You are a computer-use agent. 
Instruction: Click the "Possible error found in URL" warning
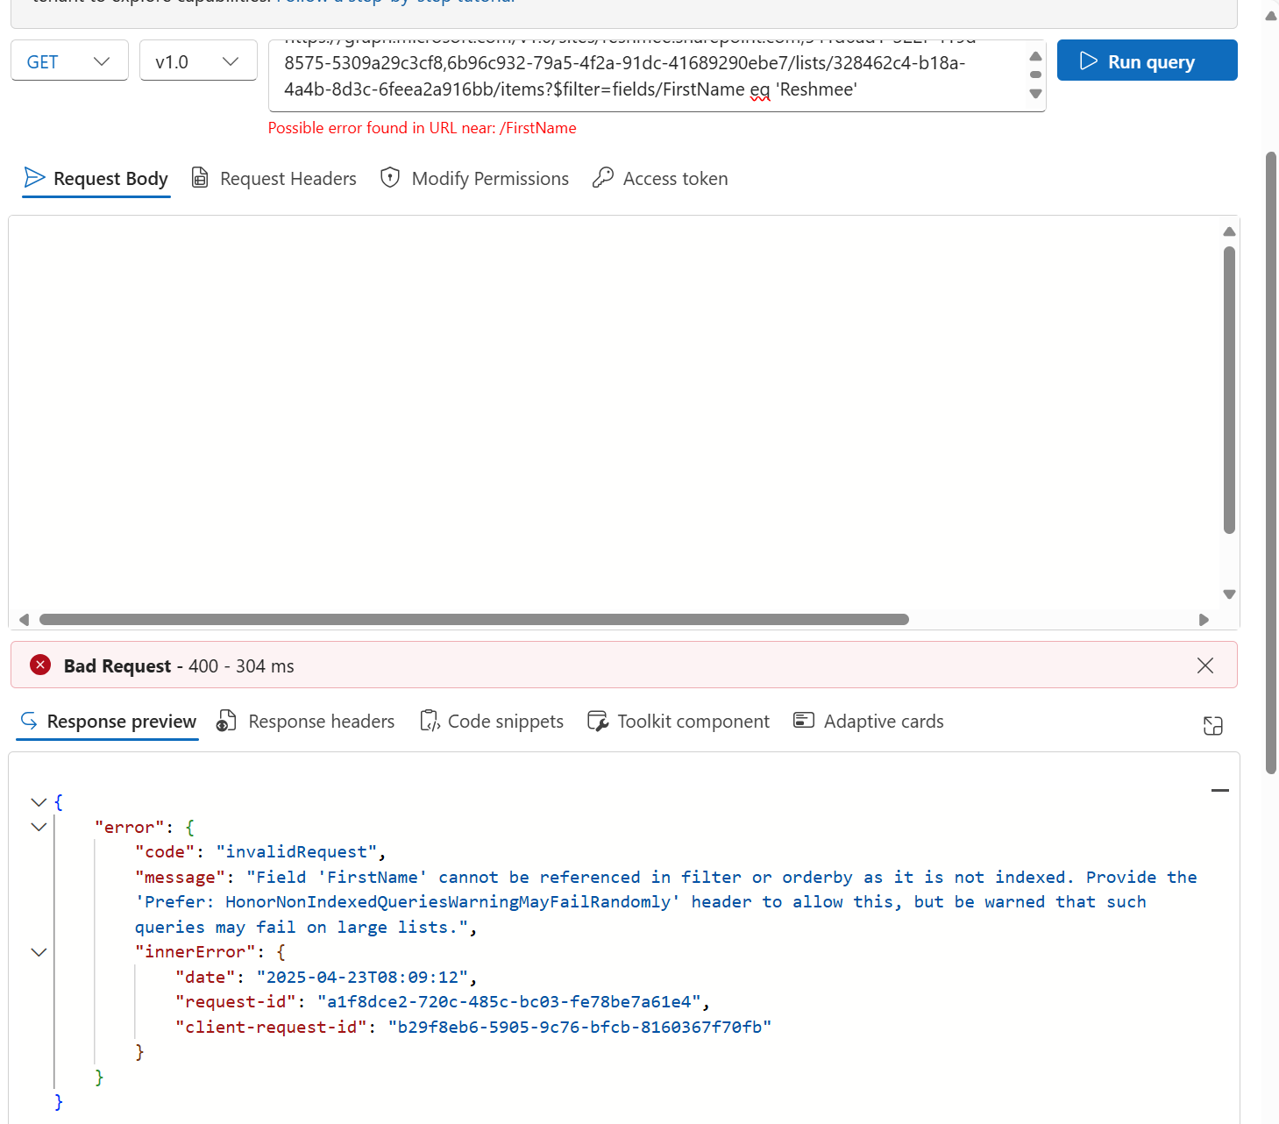tap(422, 128)
